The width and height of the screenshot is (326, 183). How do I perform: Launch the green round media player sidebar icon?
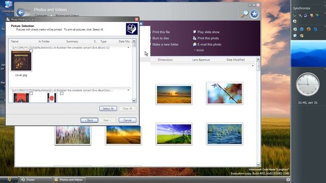[295, 29]
